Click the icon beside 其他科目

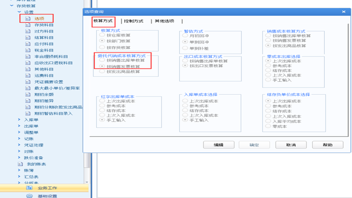[x=28, y=69]
